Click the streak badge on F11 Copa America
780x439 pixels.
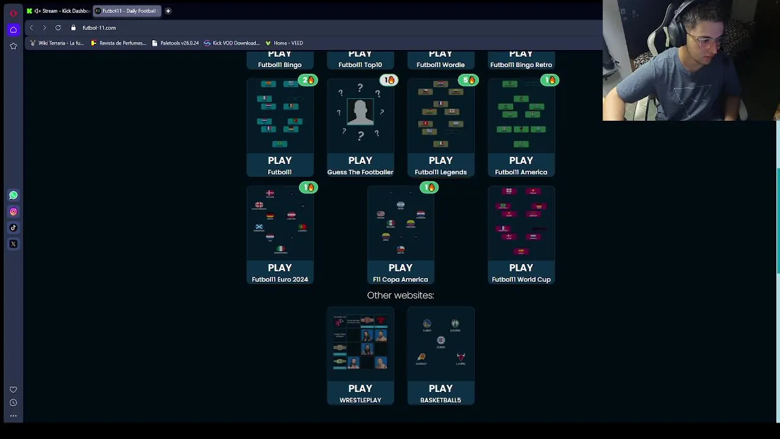click(x=429, y=187)
